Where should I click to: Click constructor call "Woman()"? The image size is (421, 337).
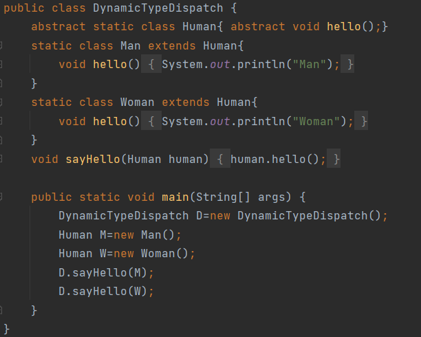tap(164, 254)
